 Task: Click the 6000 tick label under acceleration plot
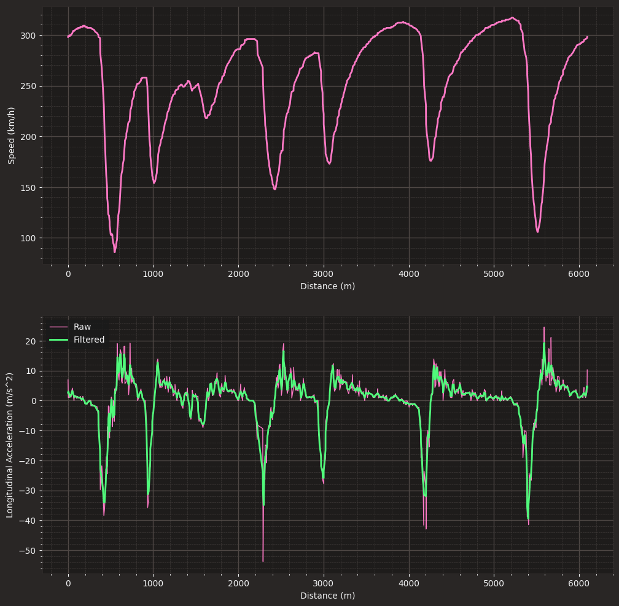tap(579, 583)
